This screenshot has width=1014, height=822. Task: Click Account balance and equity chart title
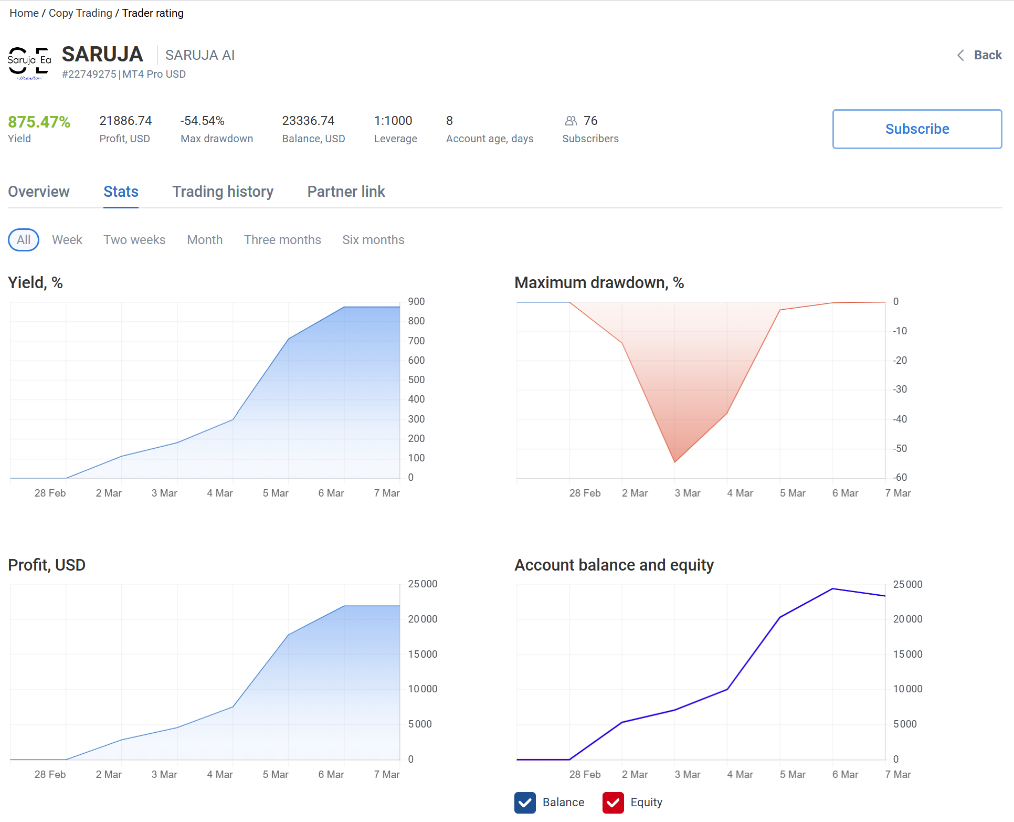tap(614, 565)
